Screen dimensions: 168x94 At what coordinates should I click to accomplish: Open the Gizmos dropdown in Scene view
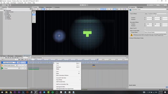(121, 9)
